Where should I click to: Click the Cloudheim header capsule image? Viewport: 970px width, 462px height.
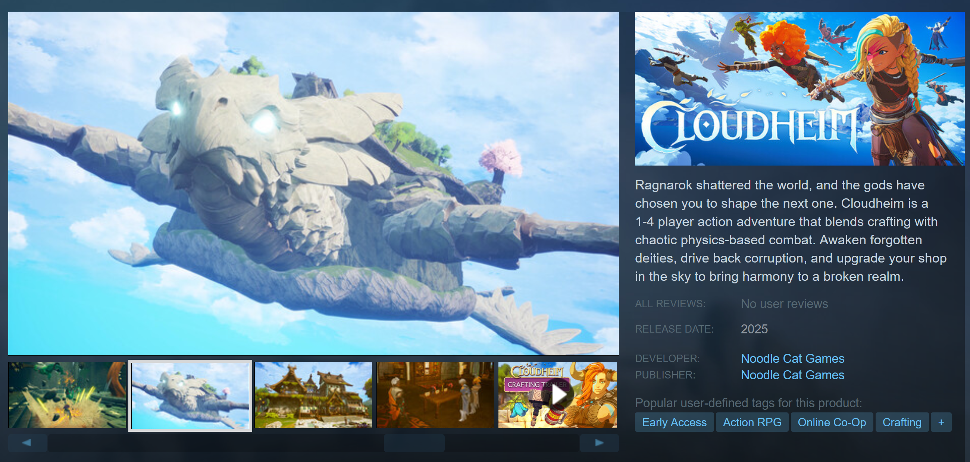(x=799, y=89)
